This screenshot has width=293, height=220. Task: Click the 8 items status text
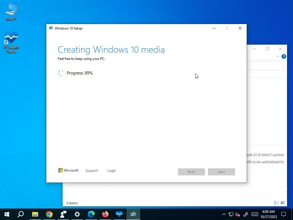click(72, 203)
